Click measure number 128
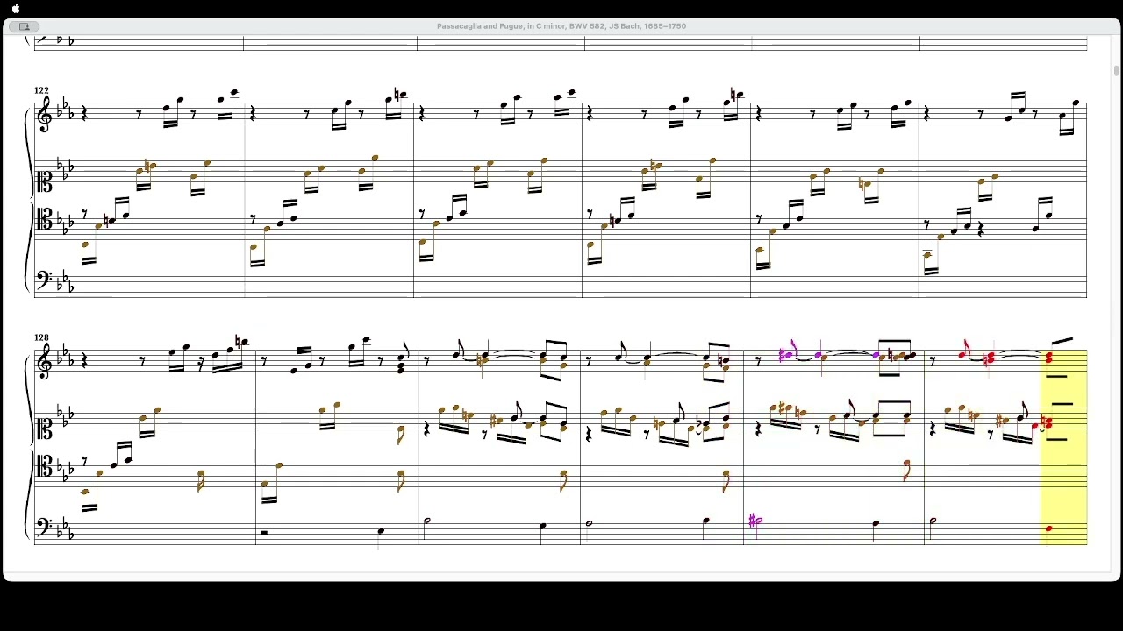Viewport: 1123px width, 631px height. tap(41, 337)
